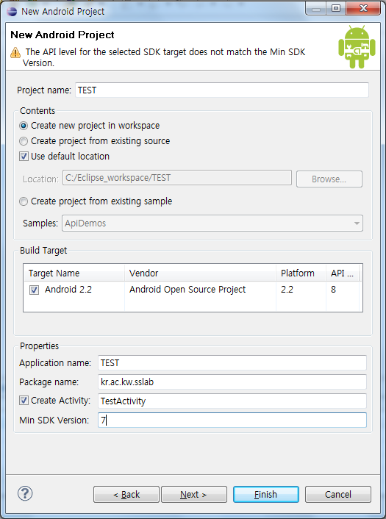Click the help question mark icon
Image resolution: width=386 pixels, height=519 pixels.
[25, 493]
